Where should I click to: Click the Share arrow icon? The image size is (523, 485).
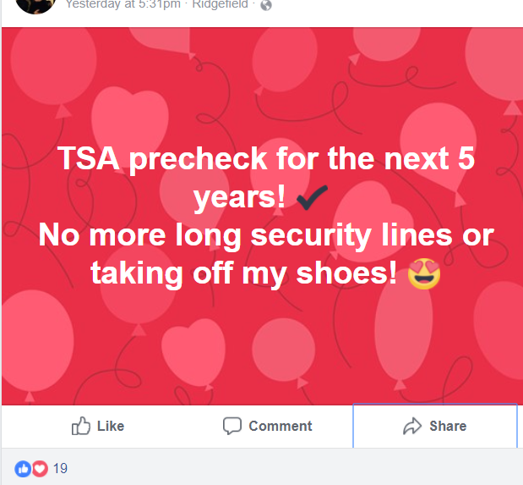412,426
